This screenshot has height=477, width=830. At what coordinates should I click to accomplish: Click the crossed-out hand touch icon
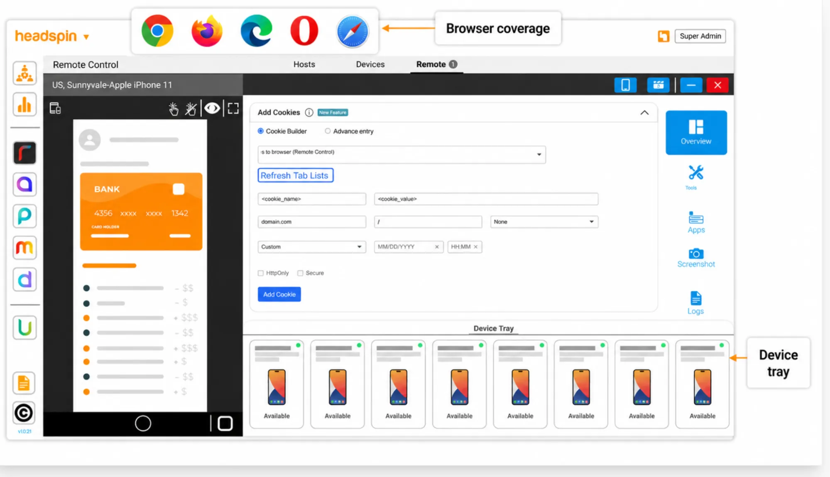191,109
